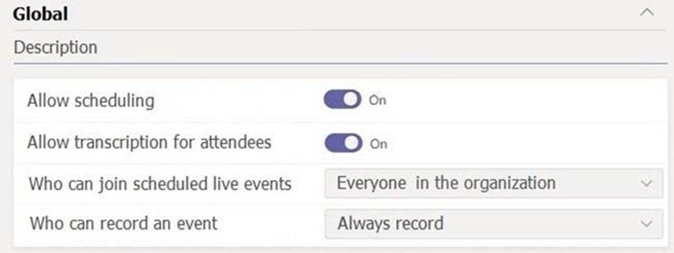
Task: Click the Who can record an event label
Action: point(123,223)
